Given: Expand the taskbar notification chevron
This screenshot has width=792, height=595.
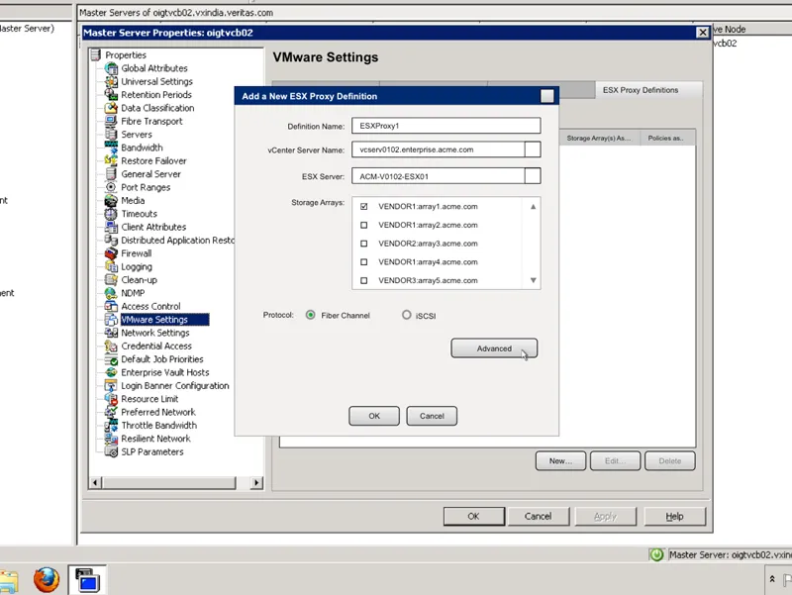Looking at the screenshot, I should click(x=772, y=579).
